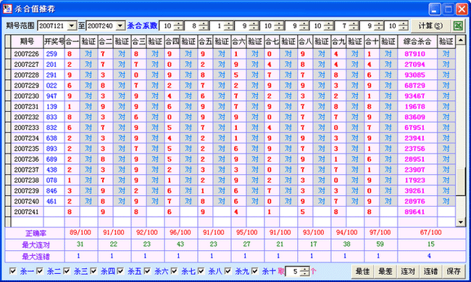Screen dimensions: 471x282
Task: Click the 最大连错 row label
Action: (x=36, y=257)
